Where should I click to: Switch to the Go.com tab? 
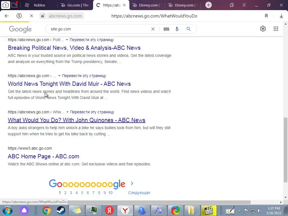coord(75,5)
